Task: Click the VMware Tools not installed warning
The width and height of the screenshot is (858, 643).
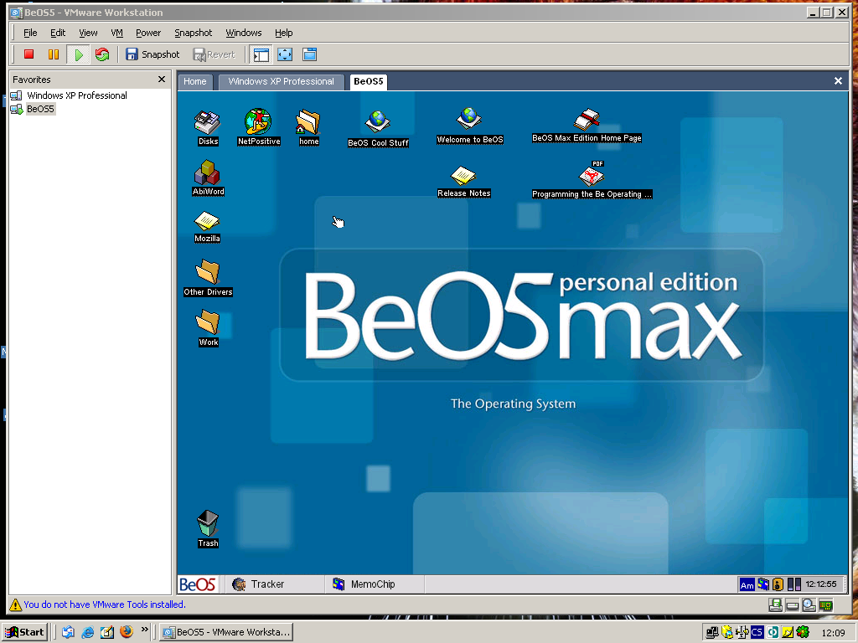Action: pyautogui.click(x=97, y=604)
